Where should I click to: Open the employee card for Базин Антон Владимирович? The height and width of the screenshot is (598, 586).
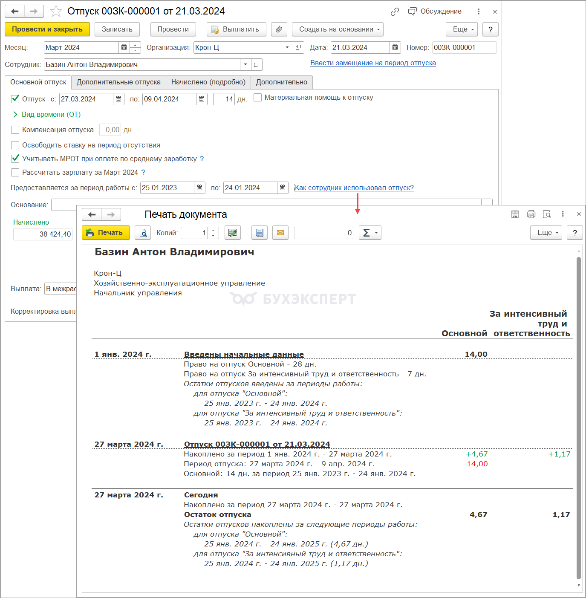click(x=257, y=65)
